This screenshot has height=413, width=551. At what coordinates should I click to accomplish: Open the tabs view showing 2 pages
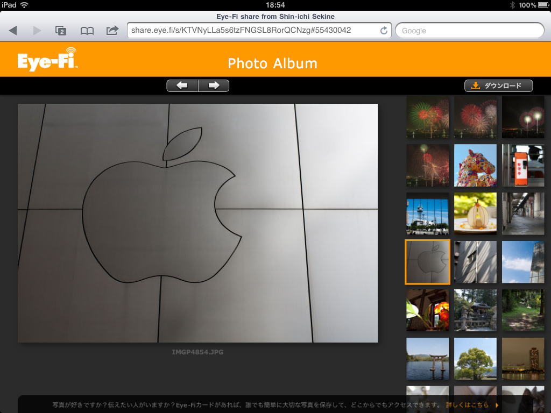[61, 31]
